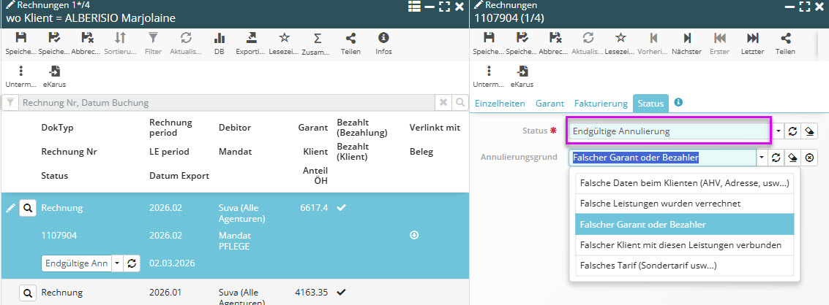The width and height of the screenshot is (829, 305).
Task: Click DB chart icon in left toolbar
Action: click(219, 38)
